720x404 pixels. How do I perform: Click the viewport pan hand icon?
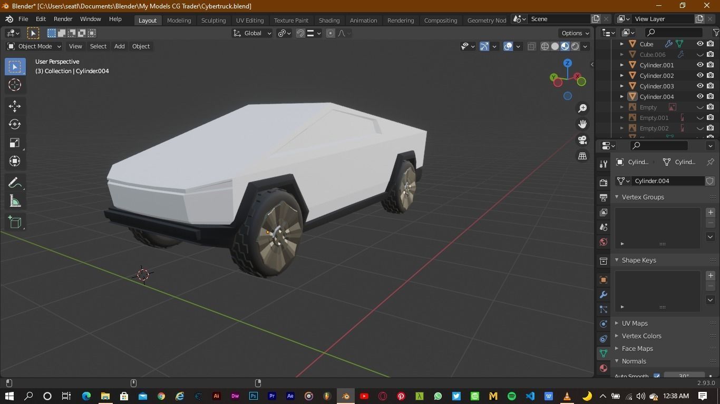(x=582, y=124)
